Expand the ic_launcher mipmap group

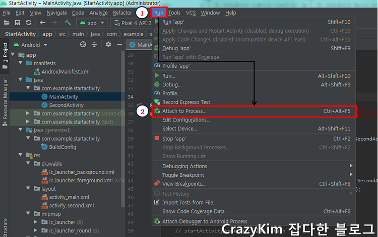[x=35, y=222]
